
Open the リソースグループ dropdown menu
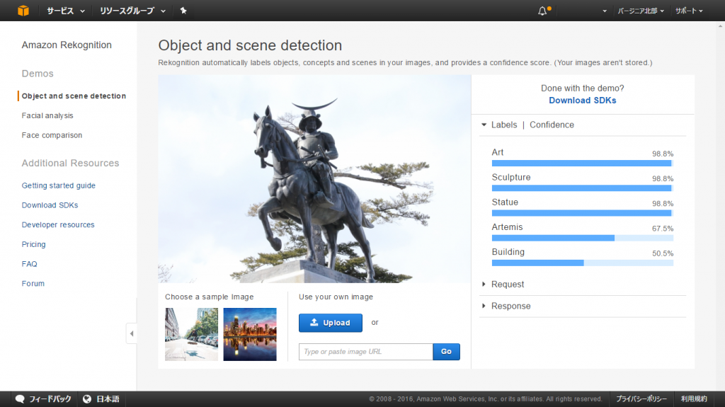click(x=132, y=11)
